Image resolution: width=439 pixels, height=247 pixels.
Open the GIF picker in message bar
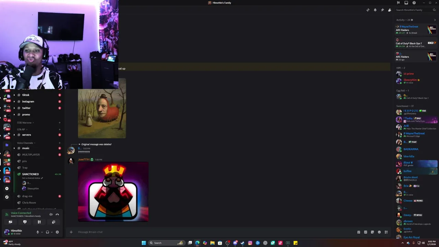[x=366, y=232]
